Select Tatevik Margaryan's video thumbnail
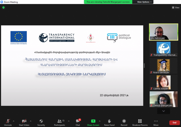The width and height of the screenshot is (181, 127). coord(163,99)
